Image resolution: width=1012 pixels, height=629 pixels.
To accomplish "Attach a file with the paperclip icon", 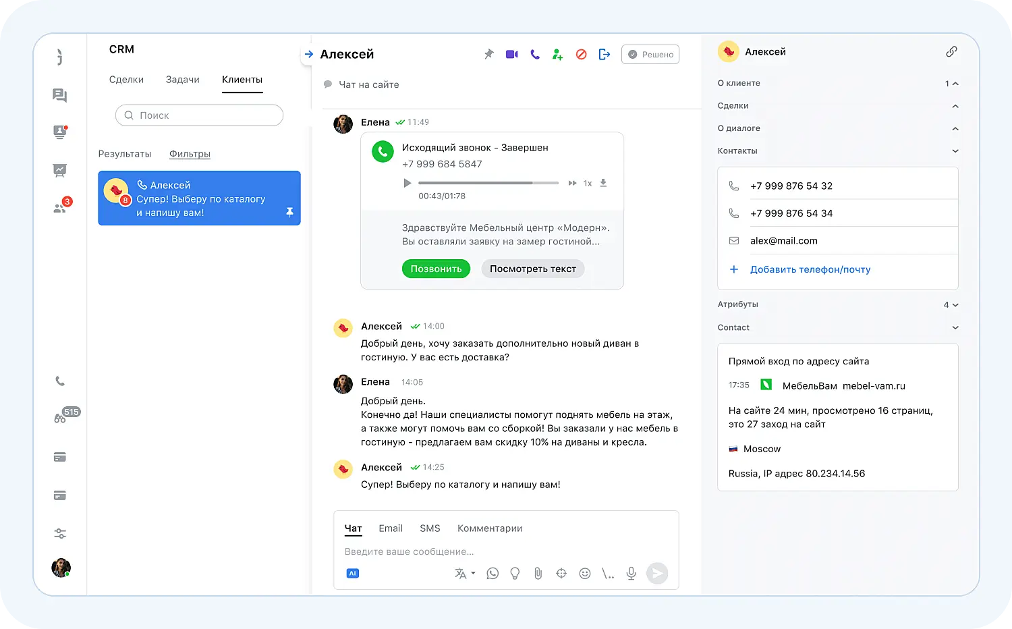I will 538,573.
